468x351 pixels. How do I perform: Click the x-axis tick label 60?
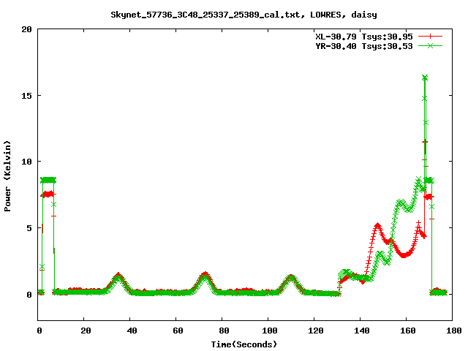coord(178,331)
